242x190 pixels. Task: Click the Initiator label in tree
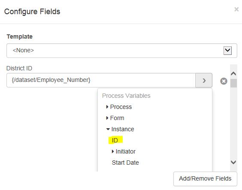tap(125, 151)
